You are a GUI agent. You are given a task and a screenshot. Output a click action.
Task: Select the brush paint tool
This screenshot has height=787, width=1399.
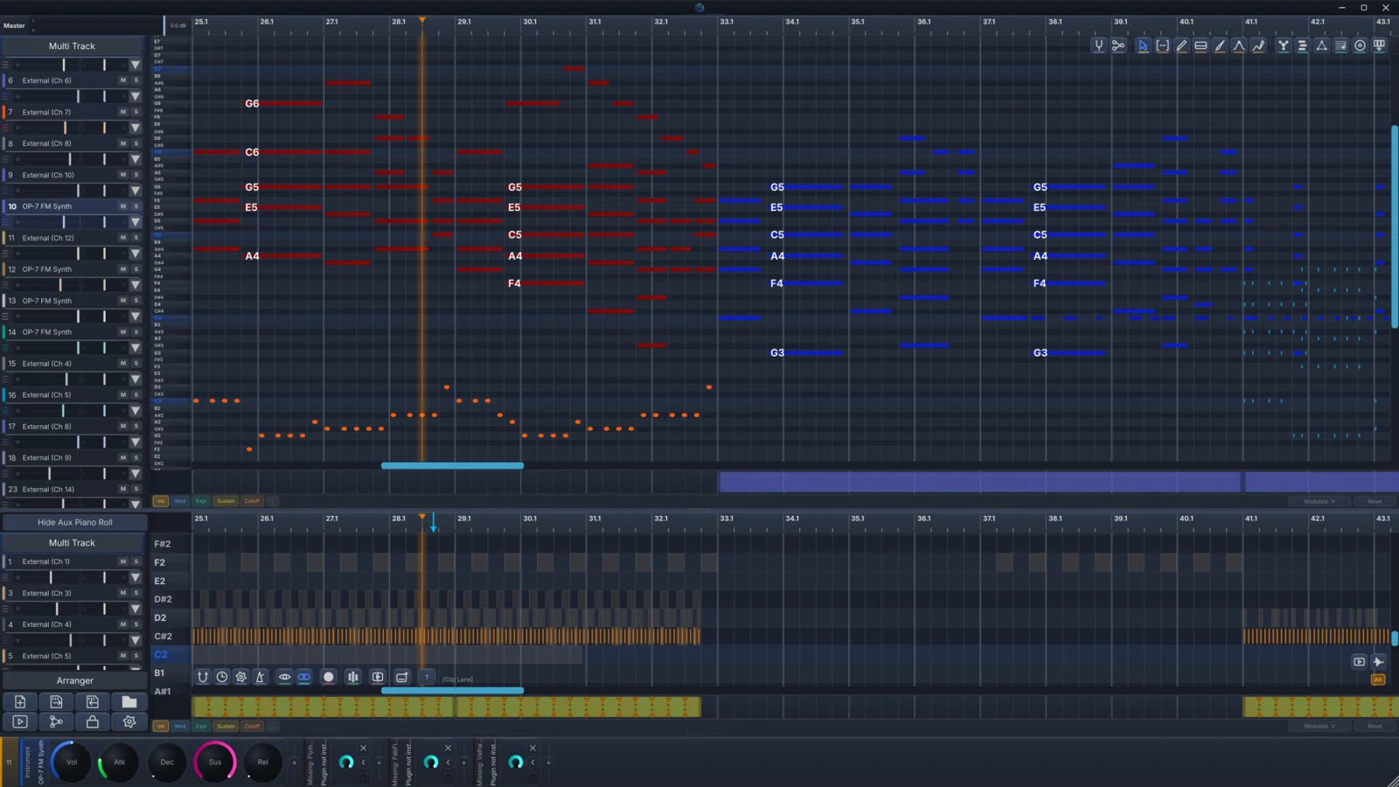point(1220,45)
